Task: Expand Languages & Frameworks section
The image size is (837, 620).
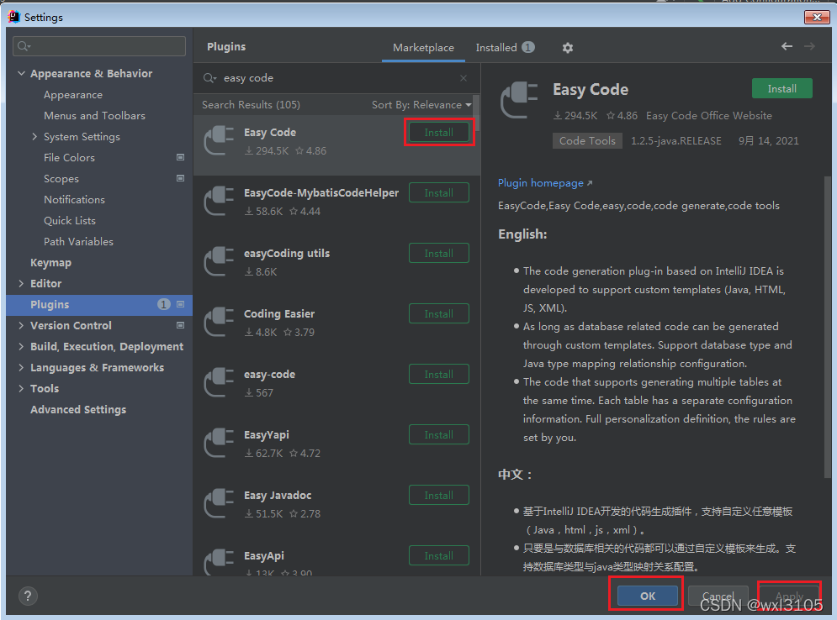Action: coord(21,367)
